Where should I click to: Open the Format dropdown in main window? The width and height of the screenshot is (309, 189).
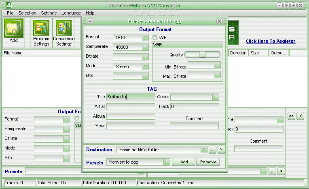point(66,120)
